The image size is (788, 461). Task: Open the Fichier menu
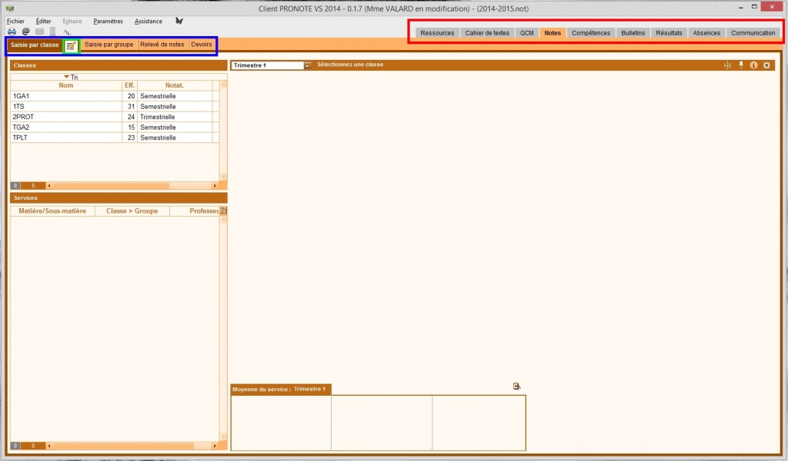coord(15,22)
